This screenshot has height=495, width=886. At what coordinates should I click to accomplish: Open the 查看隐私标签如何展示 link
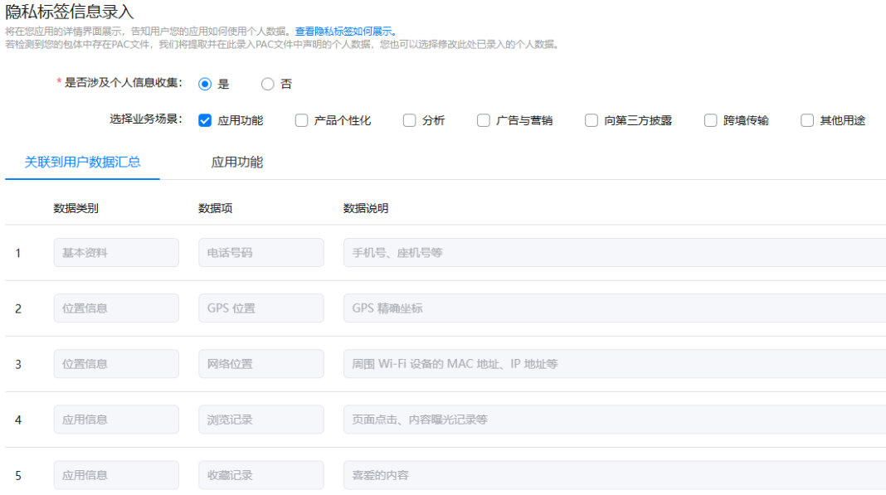pyautogui.click(x=345, y=30)
